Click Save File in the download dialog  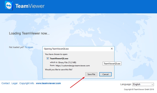[91, 74]
